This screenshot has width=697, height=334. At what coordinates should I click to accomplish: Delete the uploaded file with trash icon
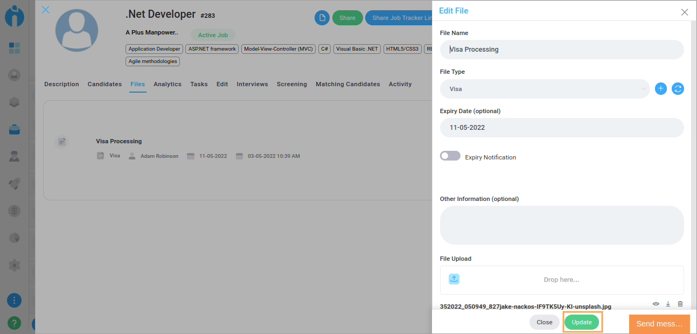(680, 304)
